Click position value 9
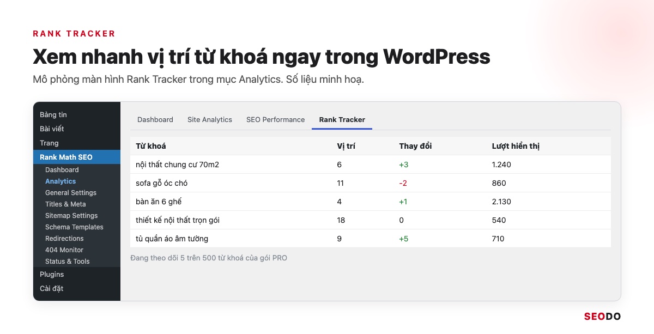654x334 pixels. point(340,239)
